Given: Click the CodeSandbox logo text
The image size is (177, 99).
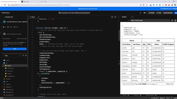Looking at the screenshot, I should [6, 13].
